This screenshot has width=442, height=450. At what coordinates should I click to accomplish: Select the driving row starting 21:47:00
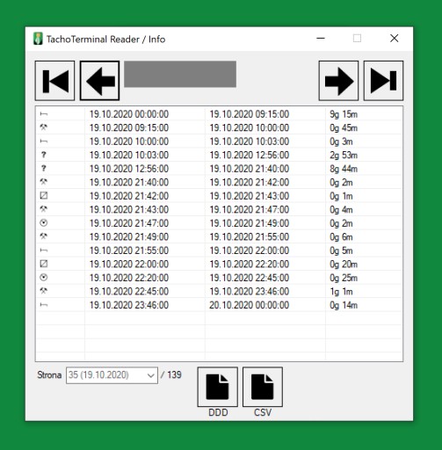(x=219, y=223)
